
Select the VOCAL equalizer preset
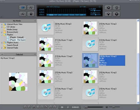click(72, 15)
